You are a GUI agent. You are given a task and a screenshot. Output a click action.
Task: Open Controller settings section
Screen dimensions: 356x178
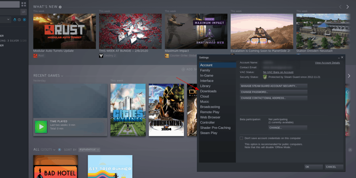pos(217,123)
